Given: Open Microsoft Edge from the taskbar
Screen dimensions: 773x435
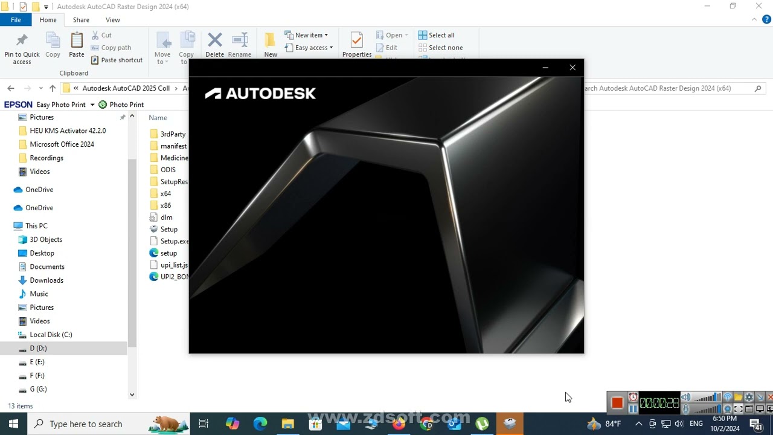Looking at the screenshot, I should pyautogui.click(x=260, y=424).
